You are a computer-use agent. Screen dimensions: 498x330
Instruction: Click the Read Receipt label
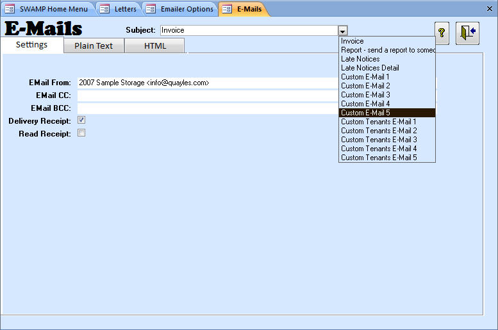45,134
